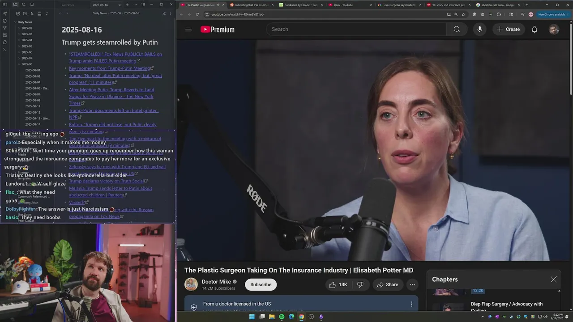Click the YouTube search magnifier button
The height and width of the screenshot is (322, 573).
(x=457, y=29)
